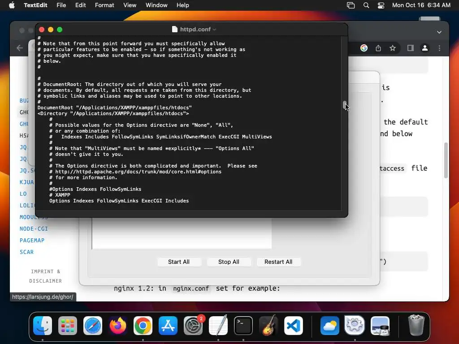This screenshot has width=459, height=344.
Task: Open the Edit menu
Action: 81,5
